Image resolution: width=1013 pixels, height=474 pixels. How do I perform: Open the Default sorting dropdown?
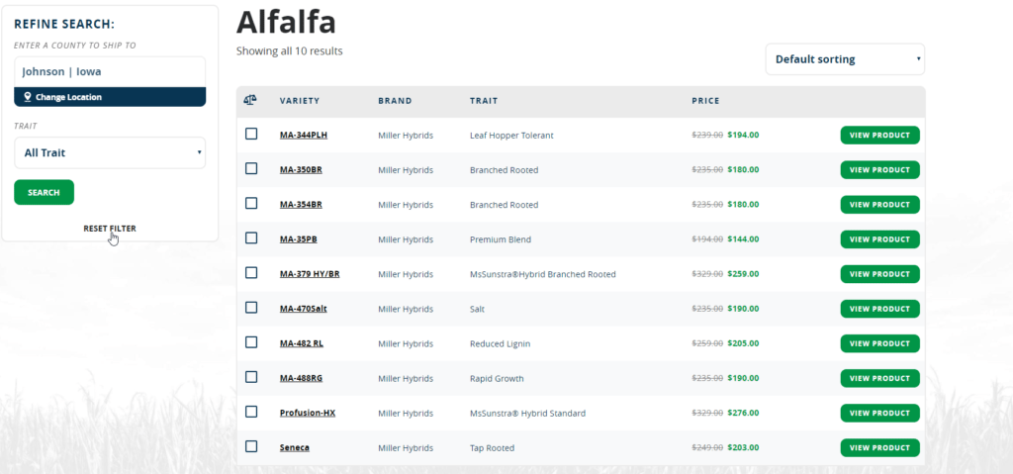click(845, 58)
